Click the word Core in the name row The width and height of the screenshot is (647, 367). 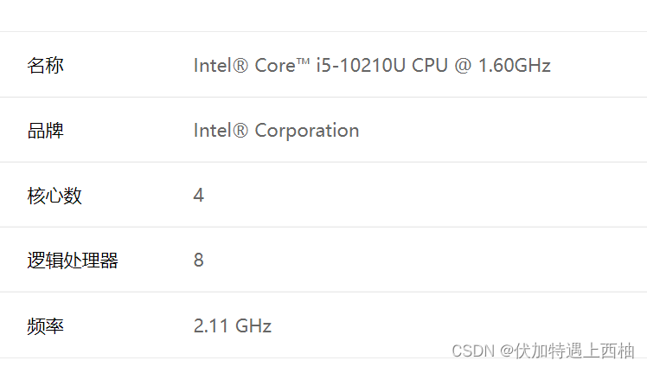275,66
